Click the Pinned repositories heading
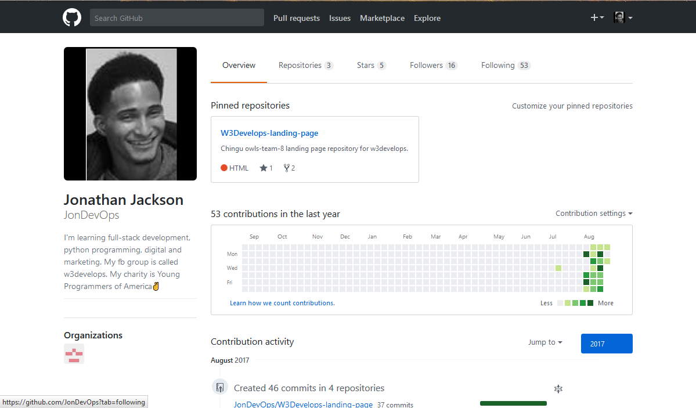This screenshot has height=408, width=696. [250, 106]
